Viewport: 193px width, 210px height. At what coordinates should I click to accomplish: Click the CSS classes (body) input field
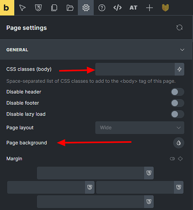click(x=135, y=69)
